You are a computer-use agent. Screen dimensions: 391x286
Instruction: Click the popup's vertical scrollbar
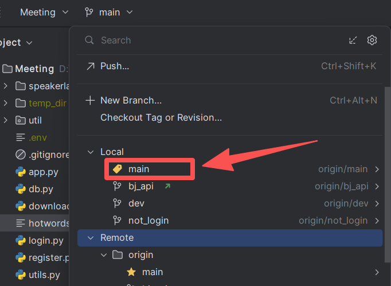pyautogui.click(x=387, y=174)
